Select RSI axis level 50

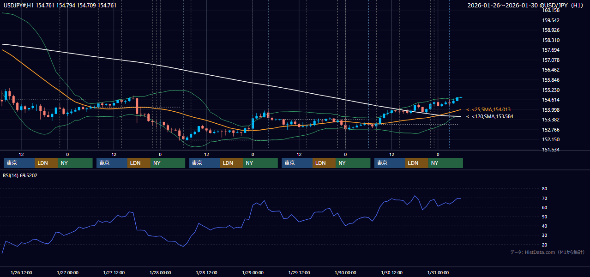544,217
